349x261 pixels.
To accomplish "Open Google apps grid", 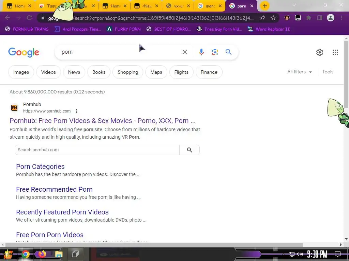I will [x=335, y=52].
